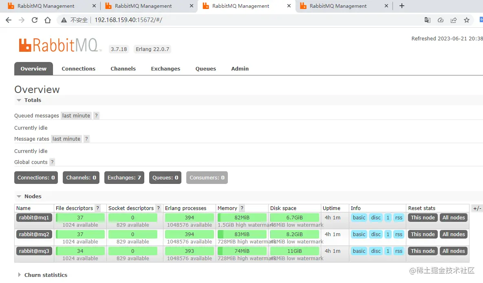This screenshot has height=283, width=483.
Task: Open the Channels tab
Action: coord(123,69)
